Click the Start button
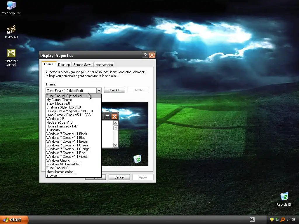The height and width of the screenshot is (224, 299). pyautogui.click(x=14, y=220)
